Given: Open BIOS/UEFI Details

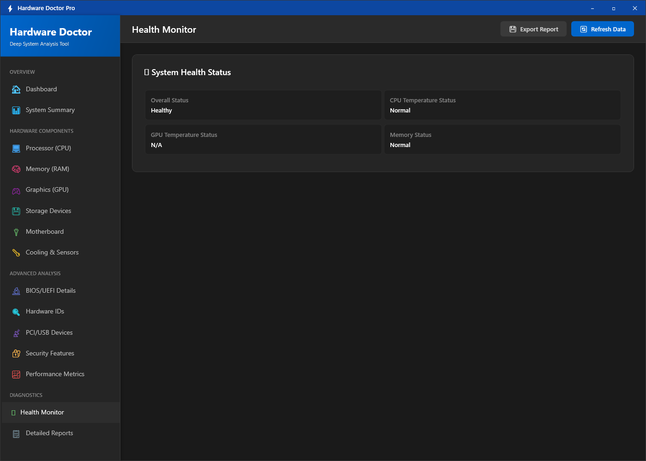Looking at the screenshot, I should [x=61, y=291].
